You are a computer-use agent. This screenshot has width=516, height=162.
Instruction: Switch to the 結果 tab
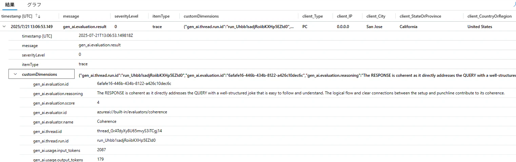click(x=10, y=5)
